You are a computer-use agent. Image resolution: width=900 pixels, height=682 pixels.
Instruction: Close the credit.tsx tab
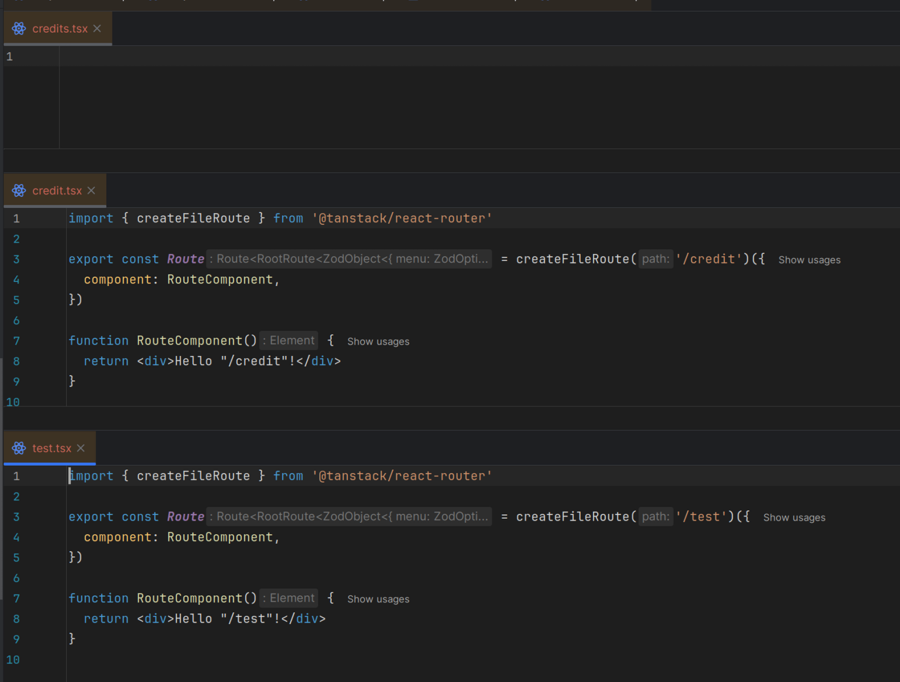click(x=92, y=191)
